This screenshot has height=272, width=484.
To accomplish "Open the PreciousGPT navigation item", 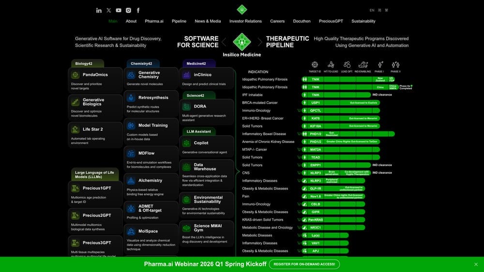I will coord(331,21).
